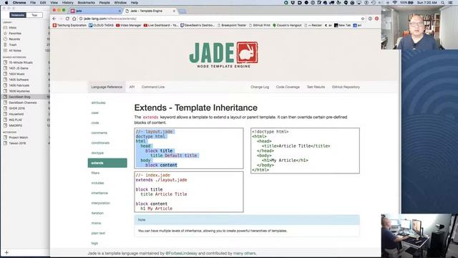This screenshot has height=258, width=458.
Task: Open the CLOUD TASKS bookmark
Action: [x=101, y=26]
